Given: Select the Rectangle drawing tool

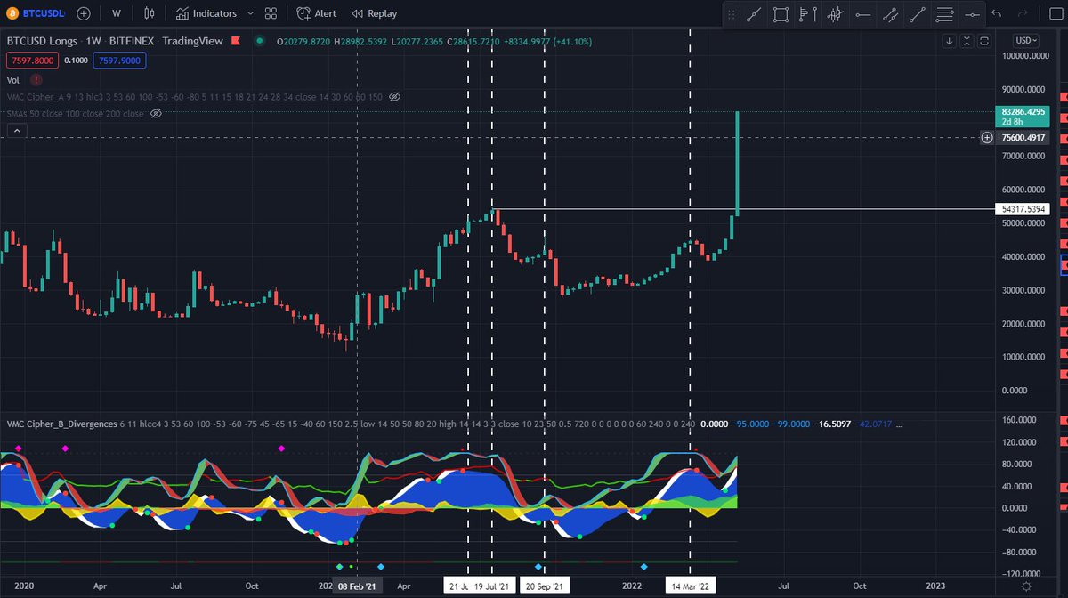Looking at the screenshot, I should click(781, 14).
